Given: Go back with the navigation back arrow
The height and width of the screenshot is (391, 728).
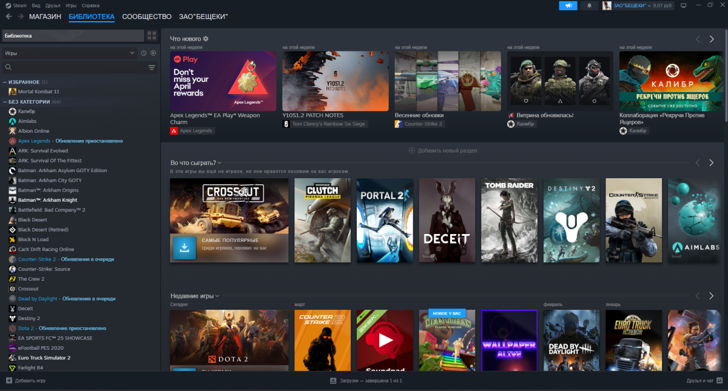Looking at the screenshot, I should 8,16.
